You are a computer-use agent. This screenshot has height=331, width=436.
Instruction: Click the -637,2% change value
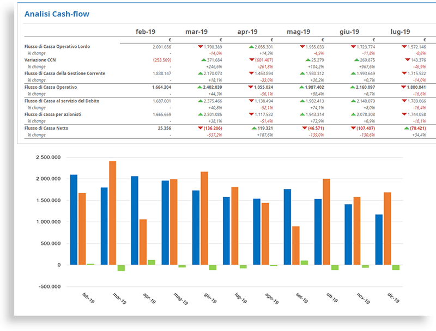pyautogui.click(x=214, y=135)
